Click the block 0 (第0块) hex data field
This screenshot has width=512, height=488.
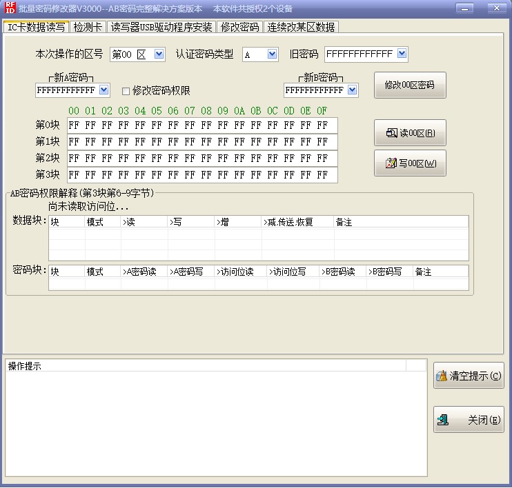coord(202,125)
